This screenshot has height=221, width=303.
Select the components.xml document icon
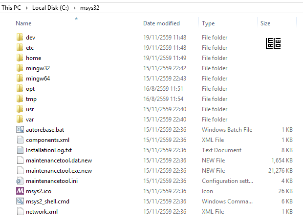20,140
